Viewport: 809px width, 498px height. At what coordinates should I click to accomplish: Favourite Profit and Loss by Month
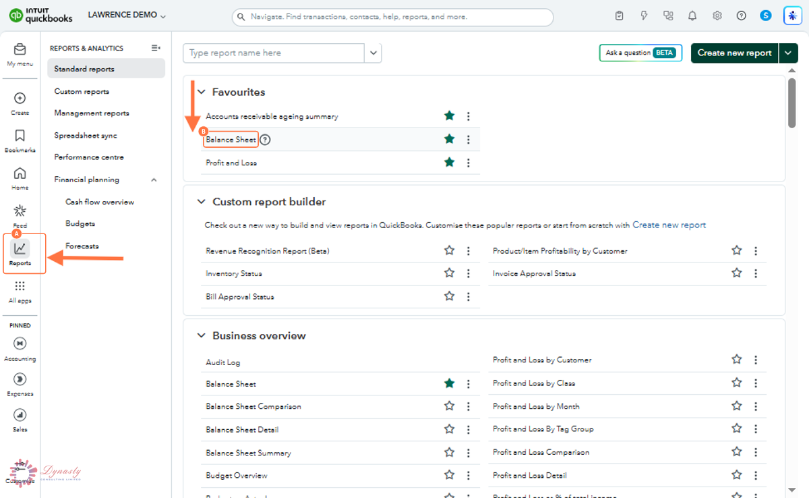coord(737,406)
